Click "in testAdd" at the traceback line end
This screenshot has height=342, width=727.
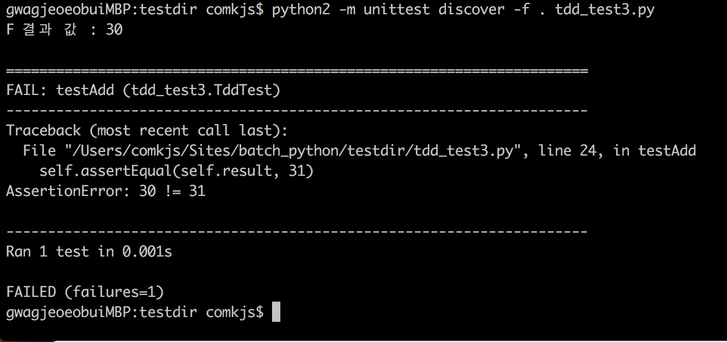pos(655,151)
